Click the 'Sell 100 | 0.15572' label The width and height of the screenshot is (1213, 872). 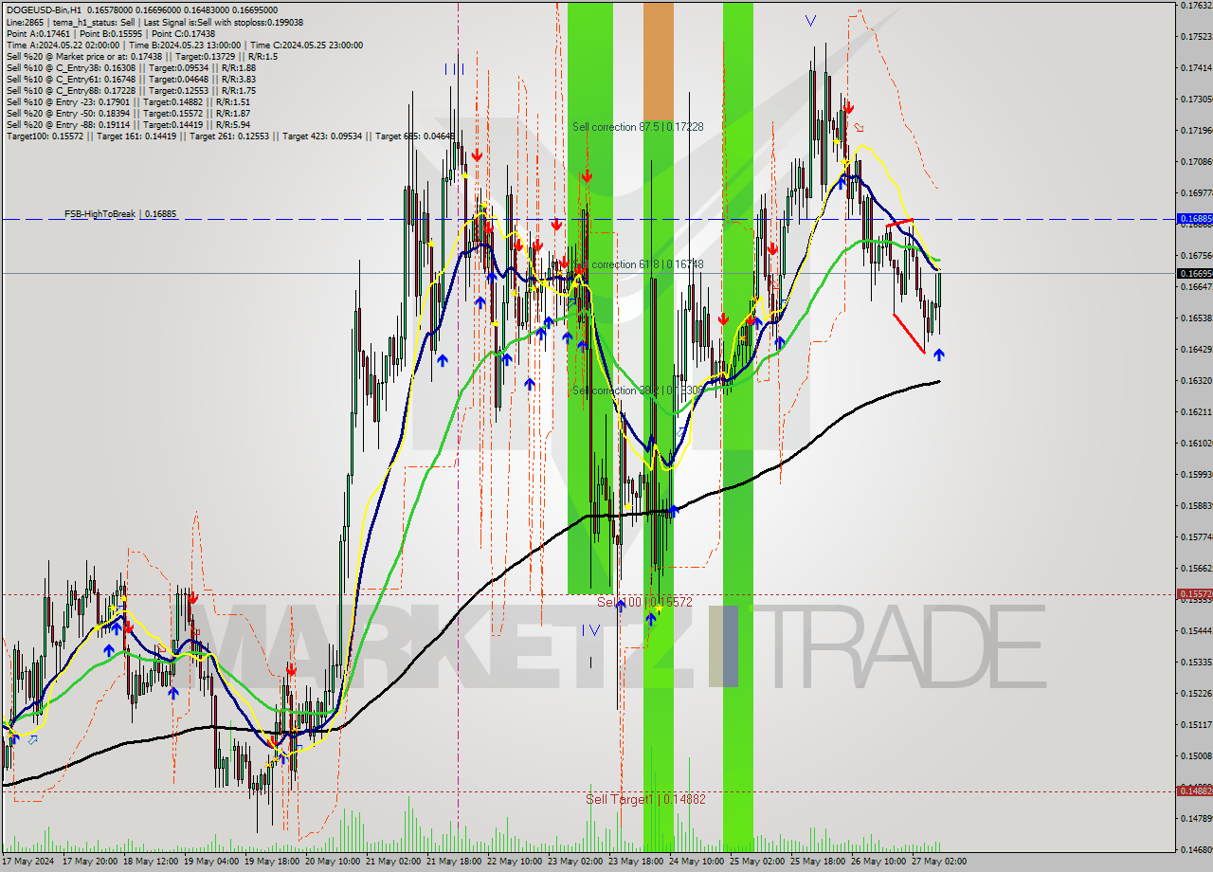coord(644,602)
